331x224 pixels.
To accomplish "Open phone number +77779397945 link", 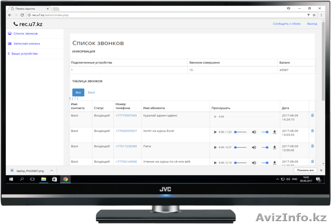I will (126, 116).
